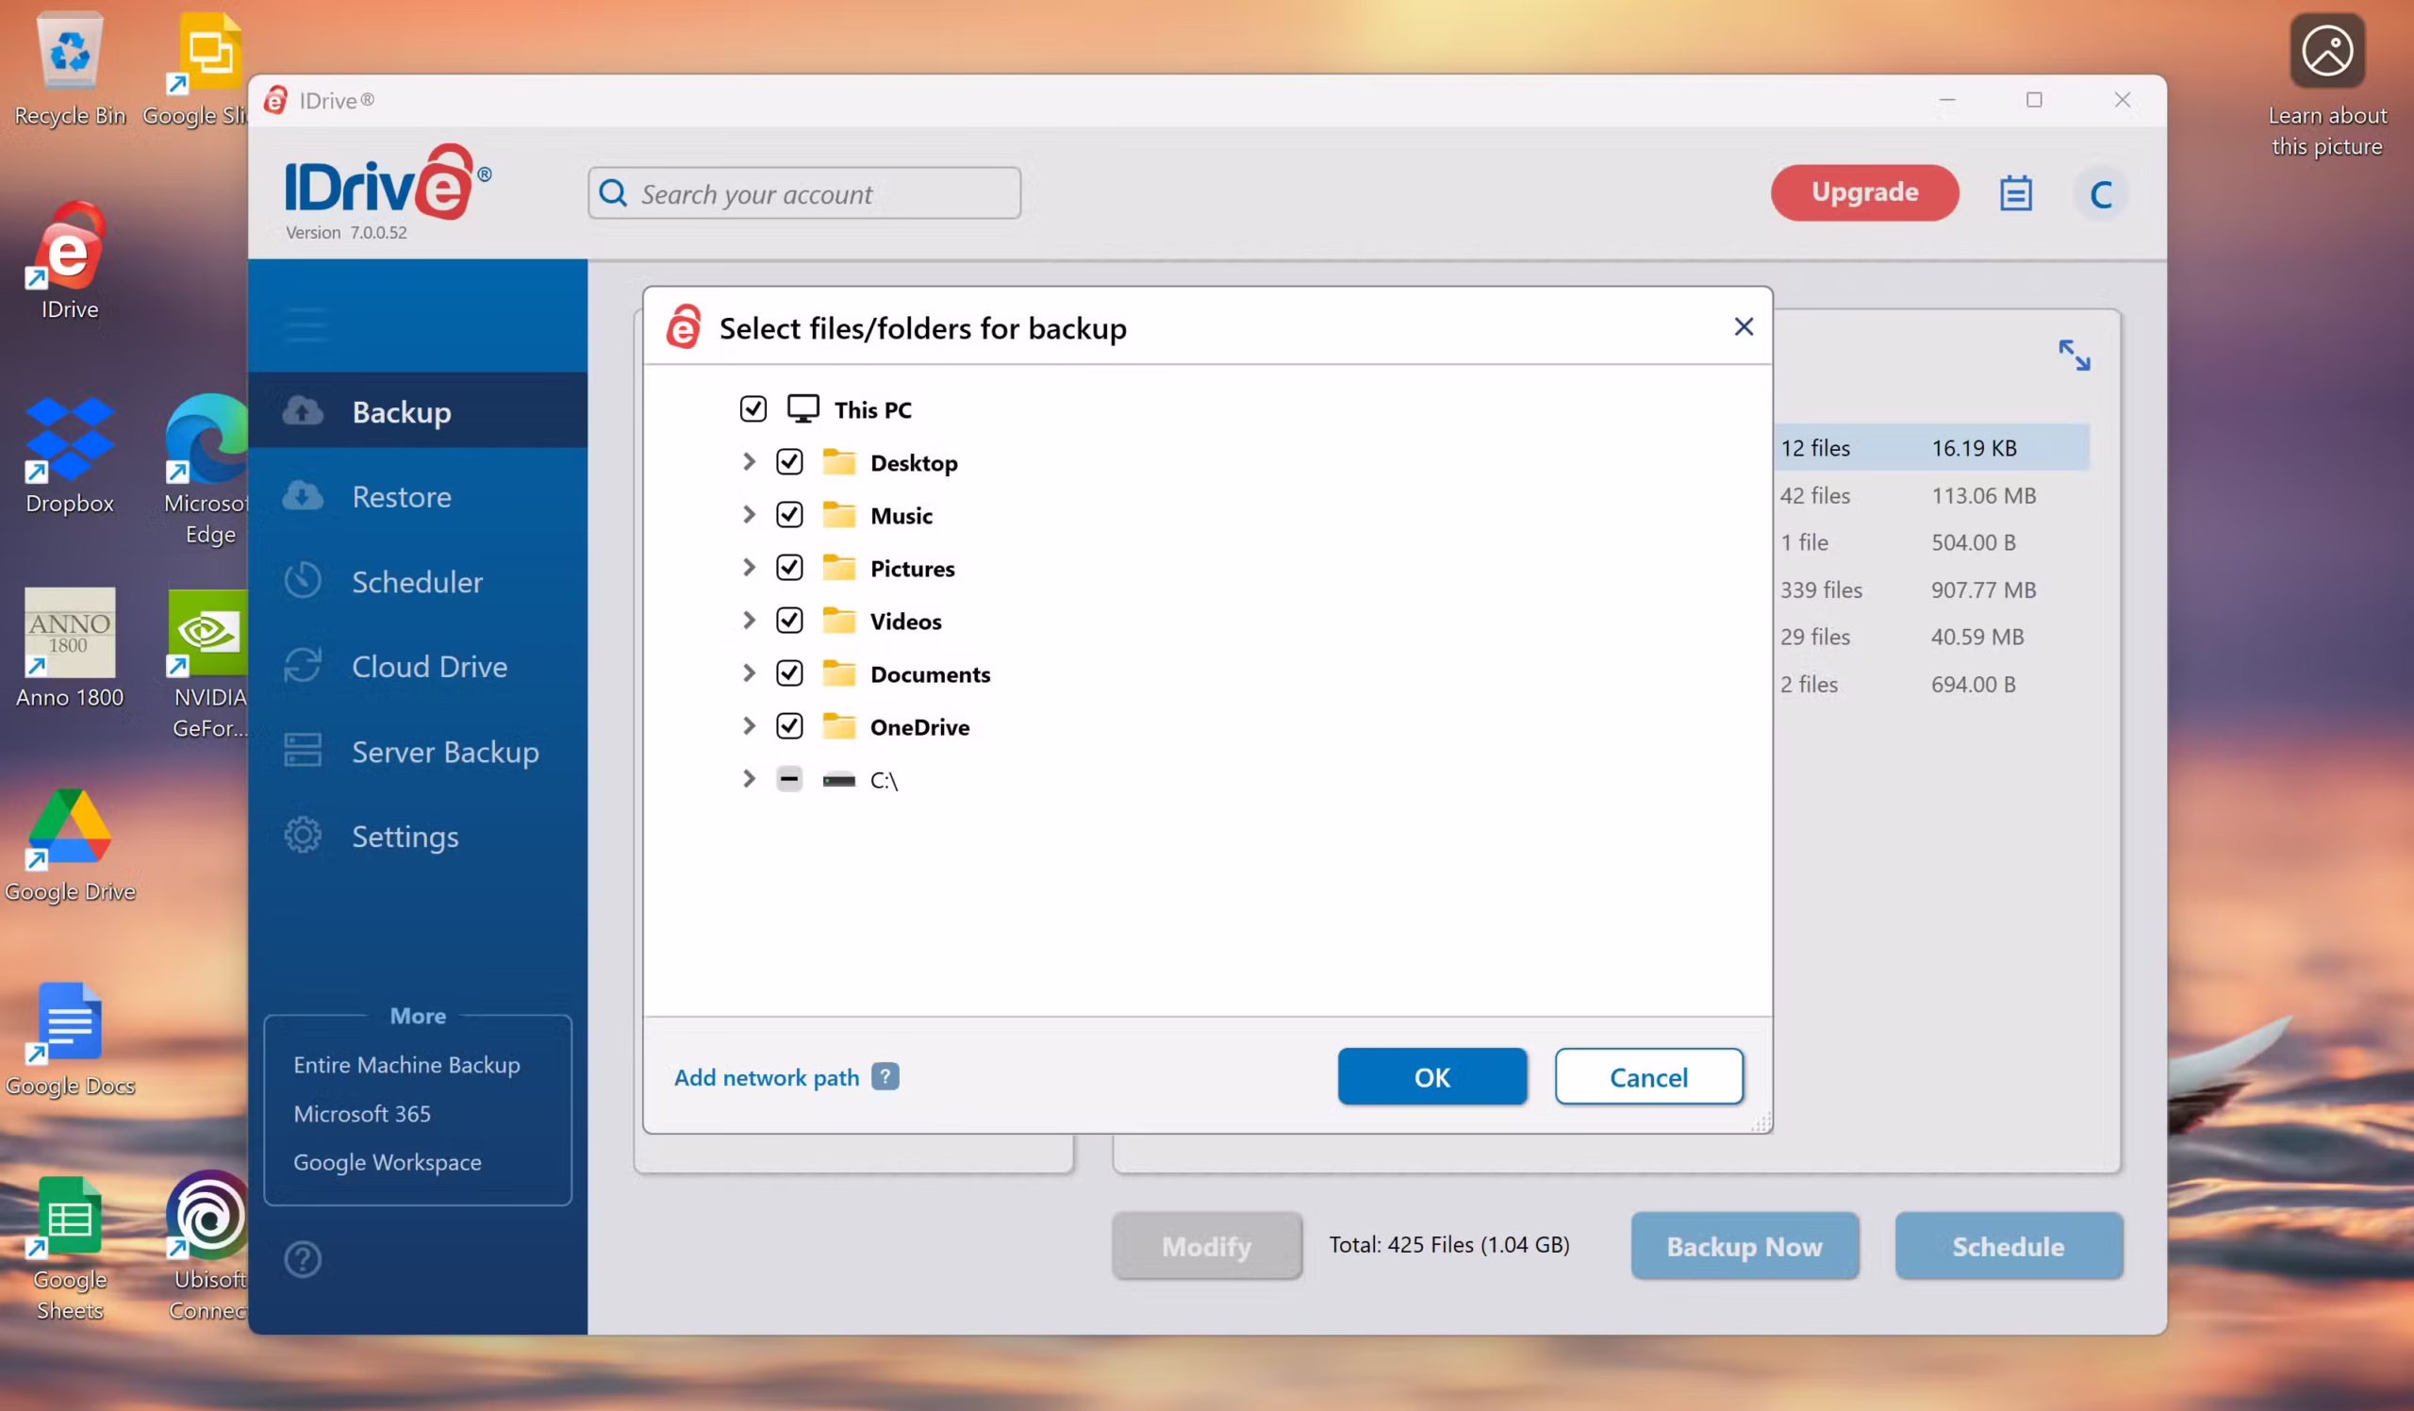Open Entire Machine Backup under More
Screen dimensions: 2414x1411
pos(406,1064)
